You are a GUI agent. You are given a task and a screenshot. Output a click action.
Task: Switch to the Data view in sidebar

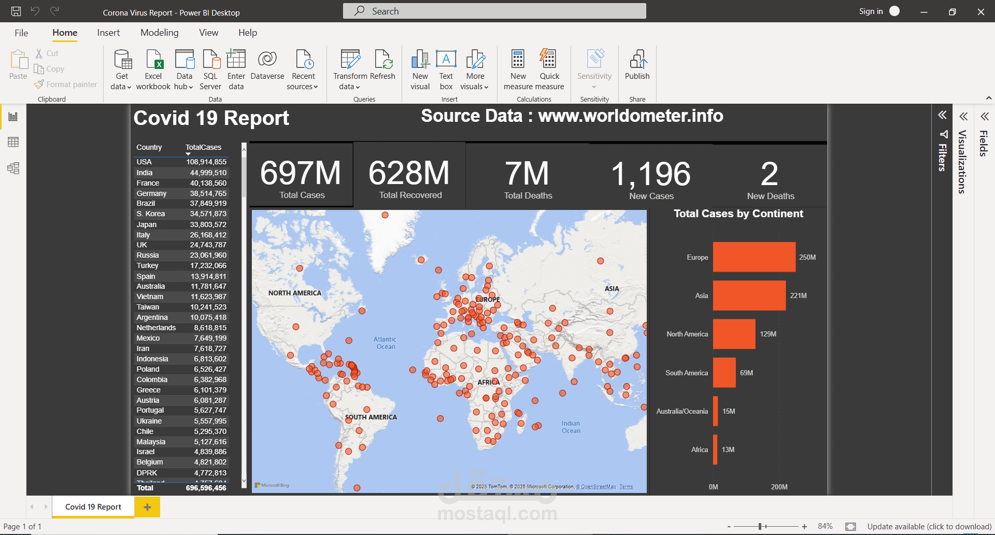point(13,142)
